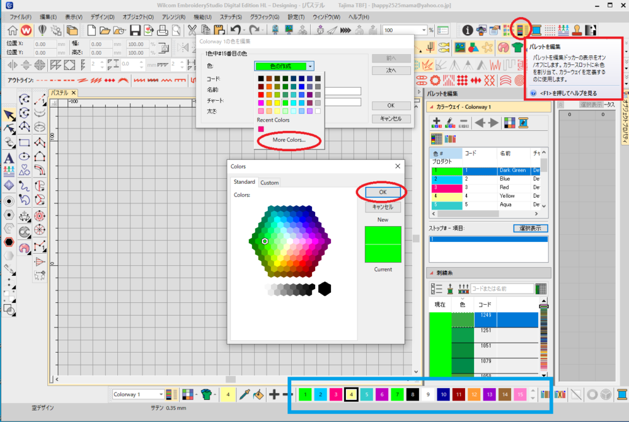Paste from clipboard icon

[219, 30]
